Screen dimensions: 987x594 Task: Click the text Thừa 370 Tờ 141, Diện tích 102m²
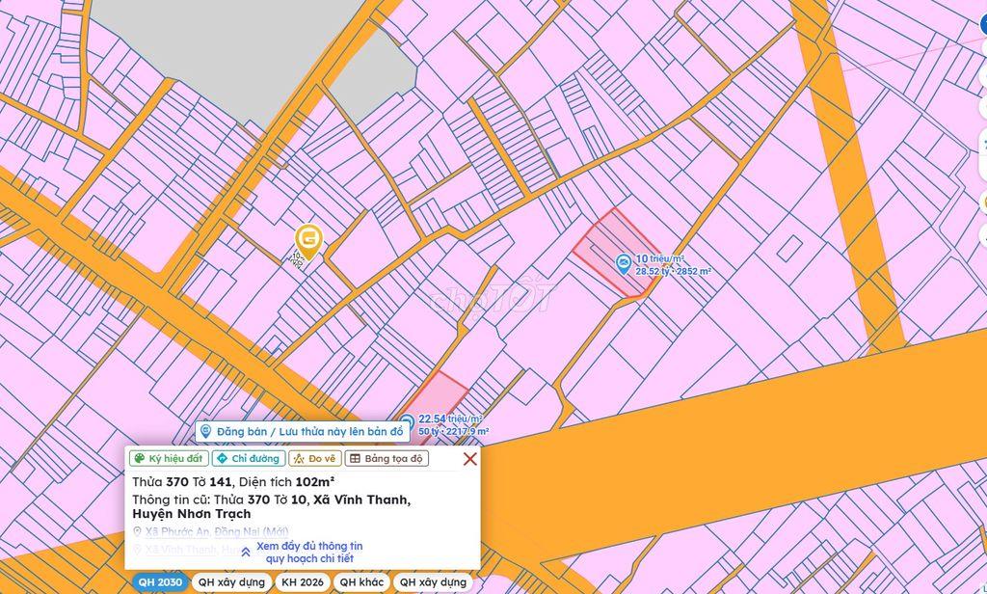[x=233, y=482]
